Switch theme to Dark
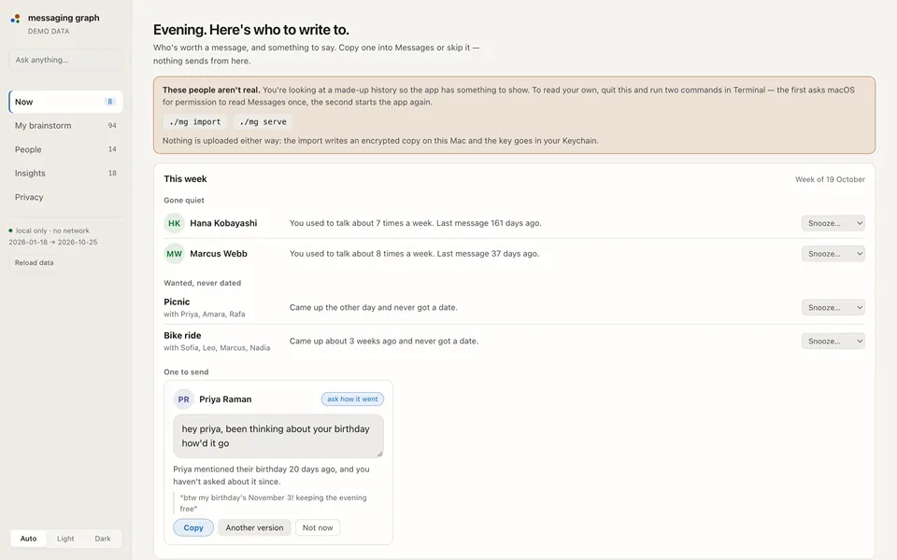897x560 pixels. (103, 539)
